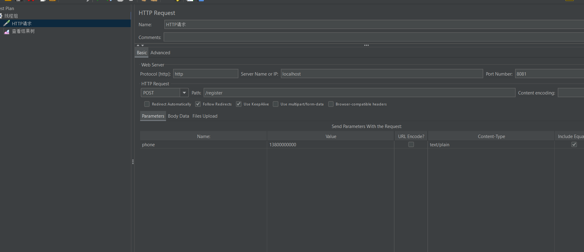Click the Content-Type column header
Image resolution: width=584 pixels, height=252 pixels.
coord(491,136)
